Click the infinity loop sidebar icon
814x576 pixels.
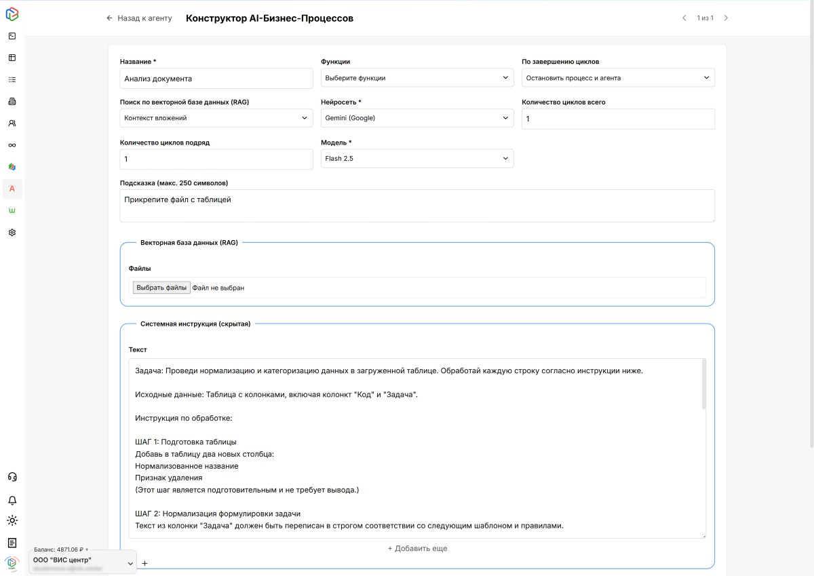[12, 145]
